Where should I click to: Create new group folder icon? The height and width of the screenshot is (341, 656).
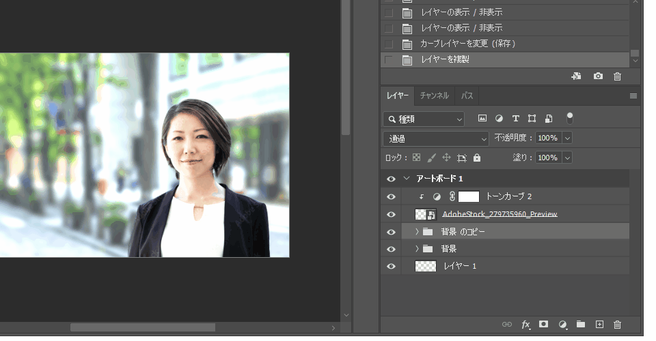[x=581, y=324]
